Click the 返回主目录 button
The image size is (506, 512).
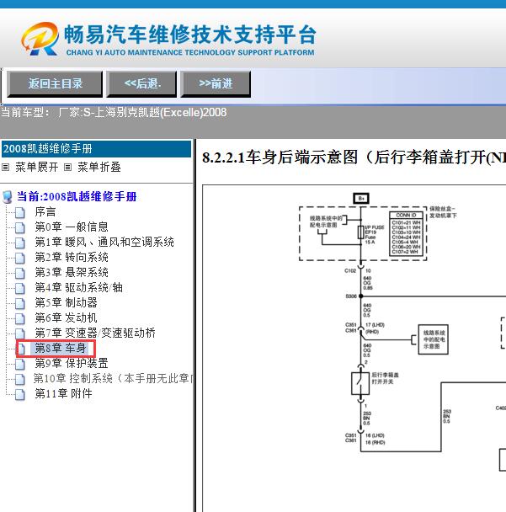click(x=55, y=83)
